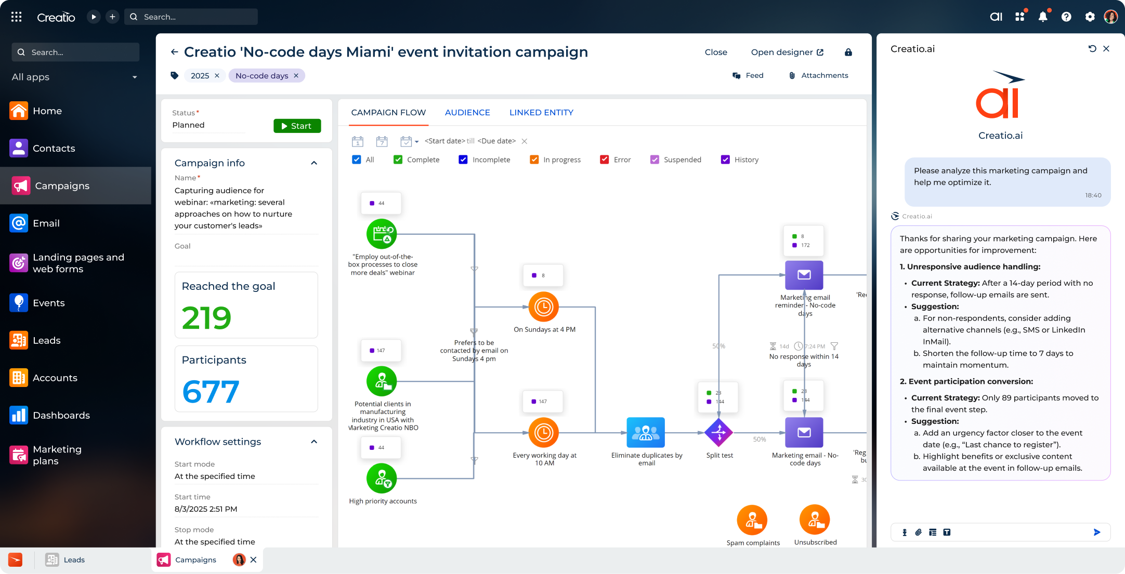This screenshot has height=574, width=1125.
Task: Uncheck the History filter checkbox
Action: pos(725,159)
